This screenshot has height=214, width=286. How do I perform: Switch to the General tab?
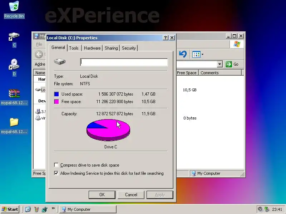point(58,47)
